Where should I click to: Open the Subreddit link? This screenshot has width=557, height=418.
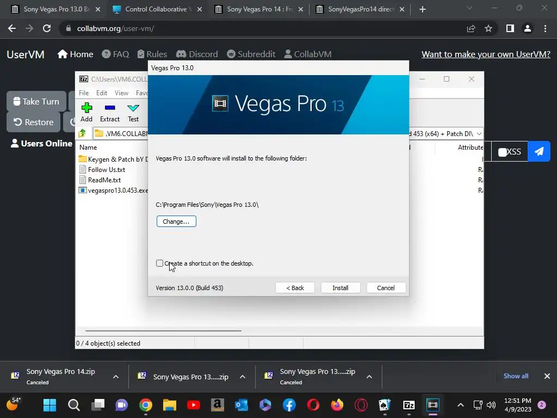251,54
